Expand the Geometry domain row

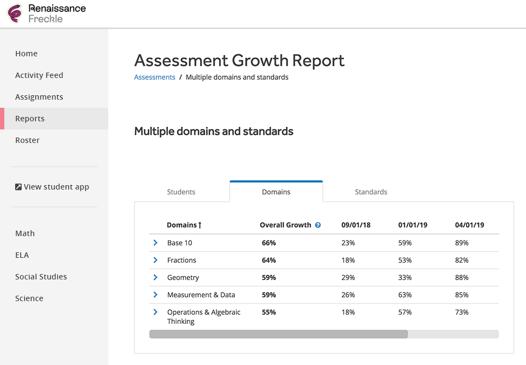coord(155,277)
